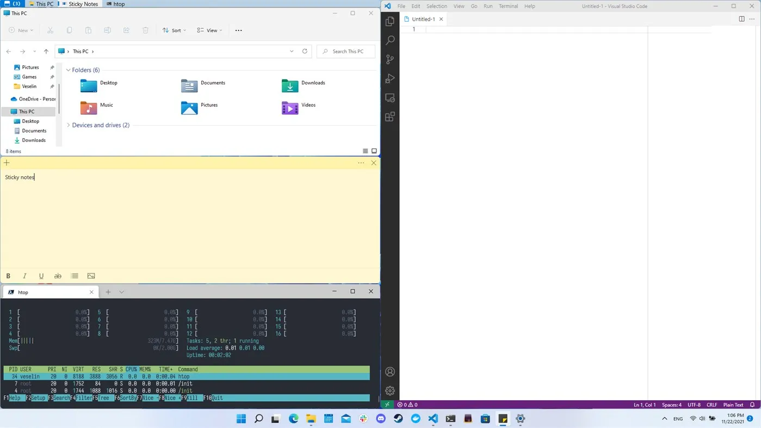761x428 pixels.
Task: Select Plain Text language mode in status bar
Action: (733, 405)
